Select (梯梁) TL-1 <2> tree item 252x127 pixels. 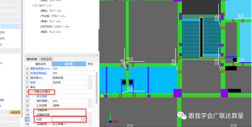(51, 22)
